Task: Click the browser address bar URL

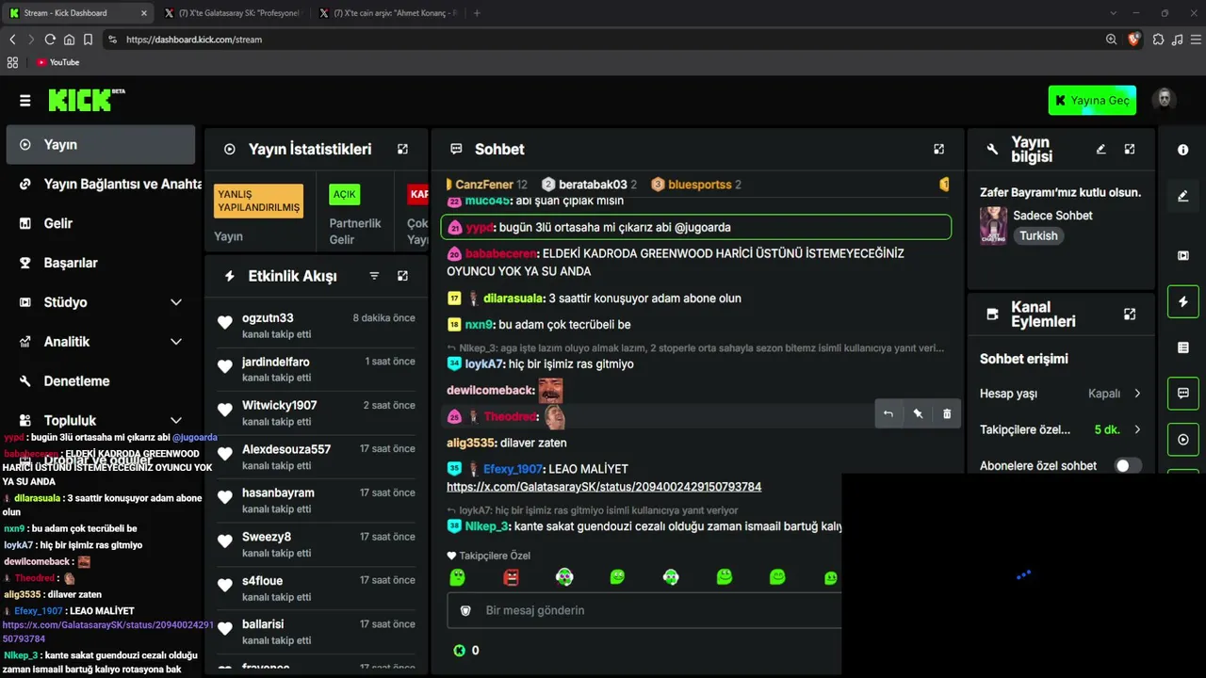Action: [x=194, y=40]
